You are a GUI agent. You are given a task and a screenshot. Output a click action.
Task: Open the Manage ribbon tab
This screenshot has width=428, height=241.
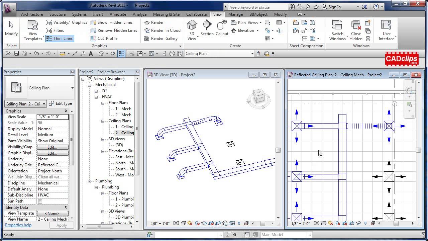tap(235, 14)
